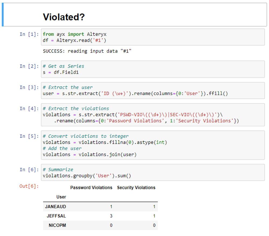Click the In [2] cell prompt
This screenshot has height=236, width=269.
[x=29, y=66]
